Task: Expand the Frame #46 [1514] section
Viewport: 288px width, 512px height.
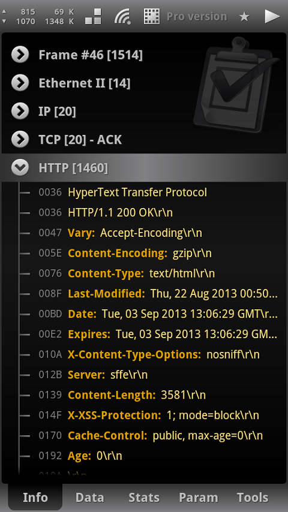Action: pyautogui.click(x=144, y=55)
